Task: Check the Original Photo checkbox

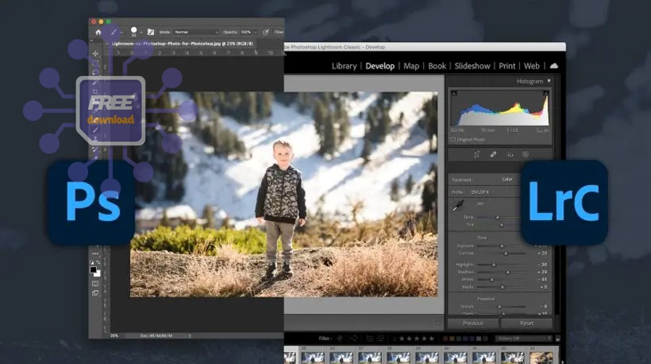Action: pyautogui.click(x=453, y=140)
